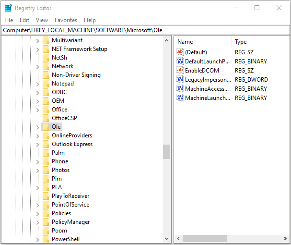Click the MachineLaunch... binary value icon
Screen dimensions: 291x245
coord(180,98)
